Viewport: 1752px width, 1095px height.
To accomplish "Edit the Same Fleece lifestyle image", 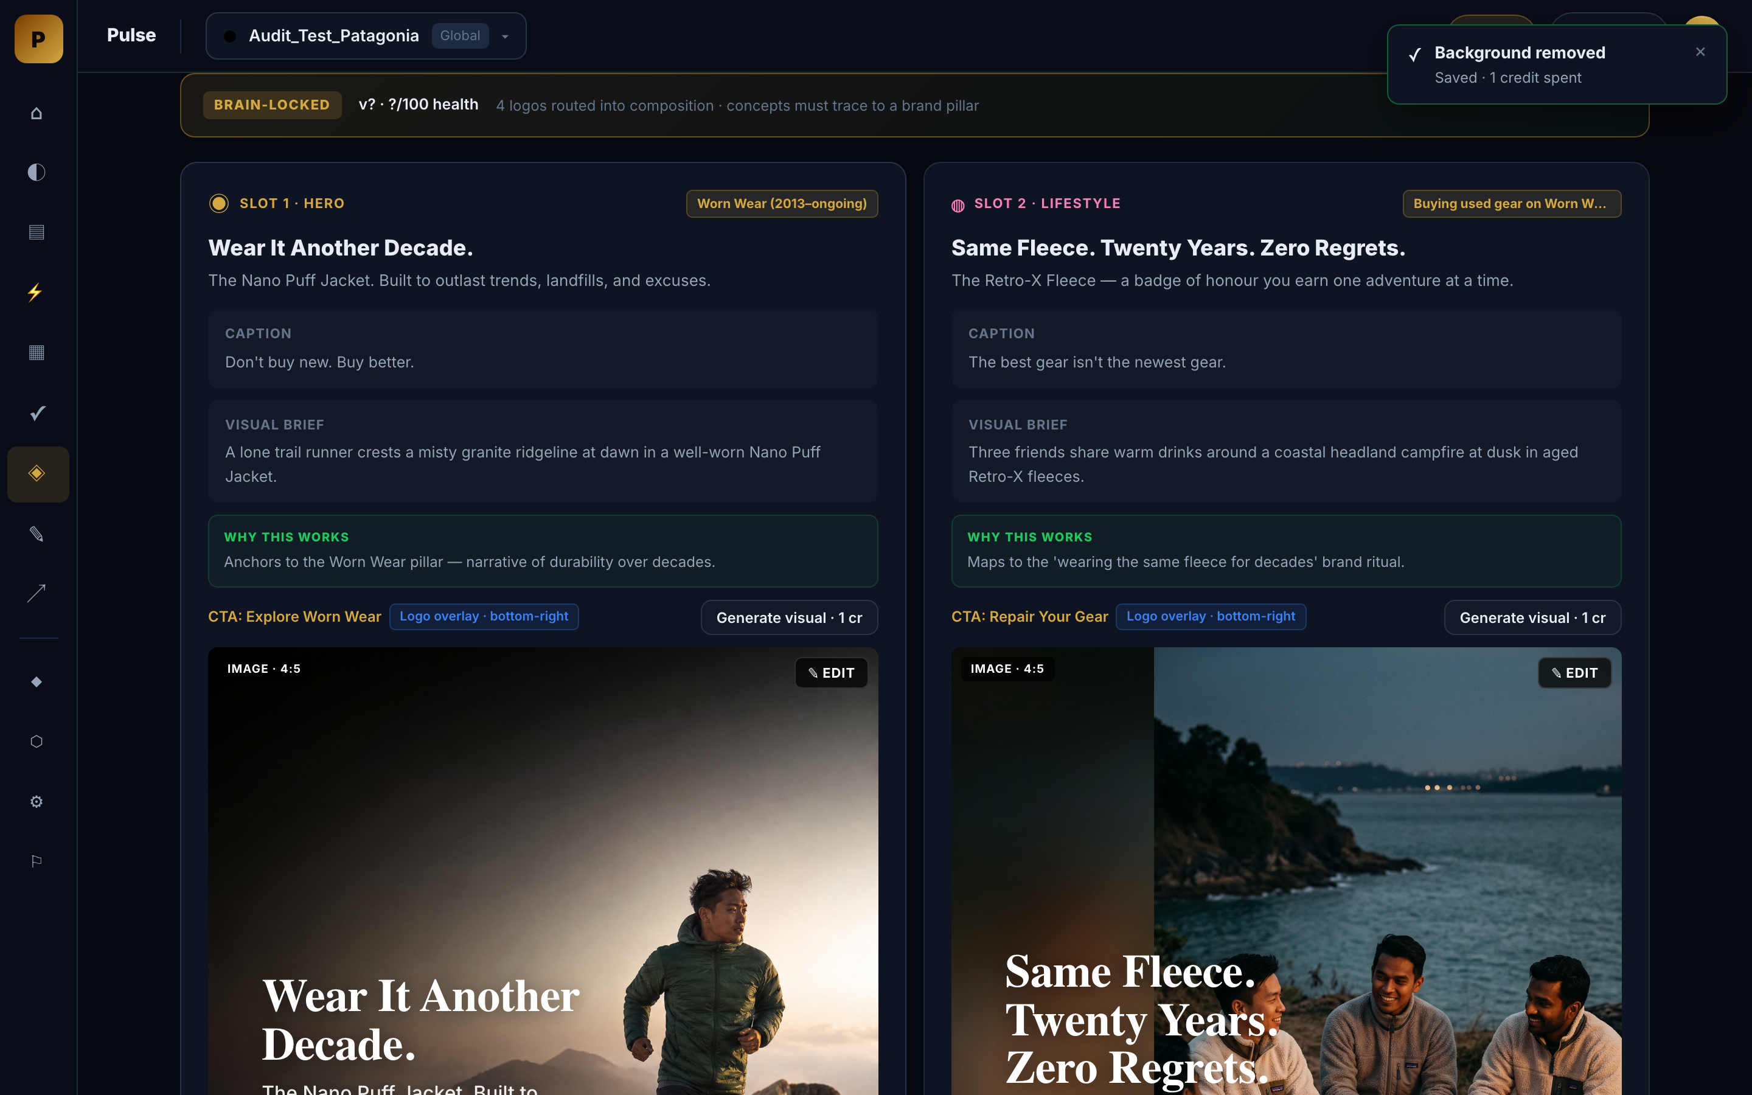I will tap(1574, 673).
